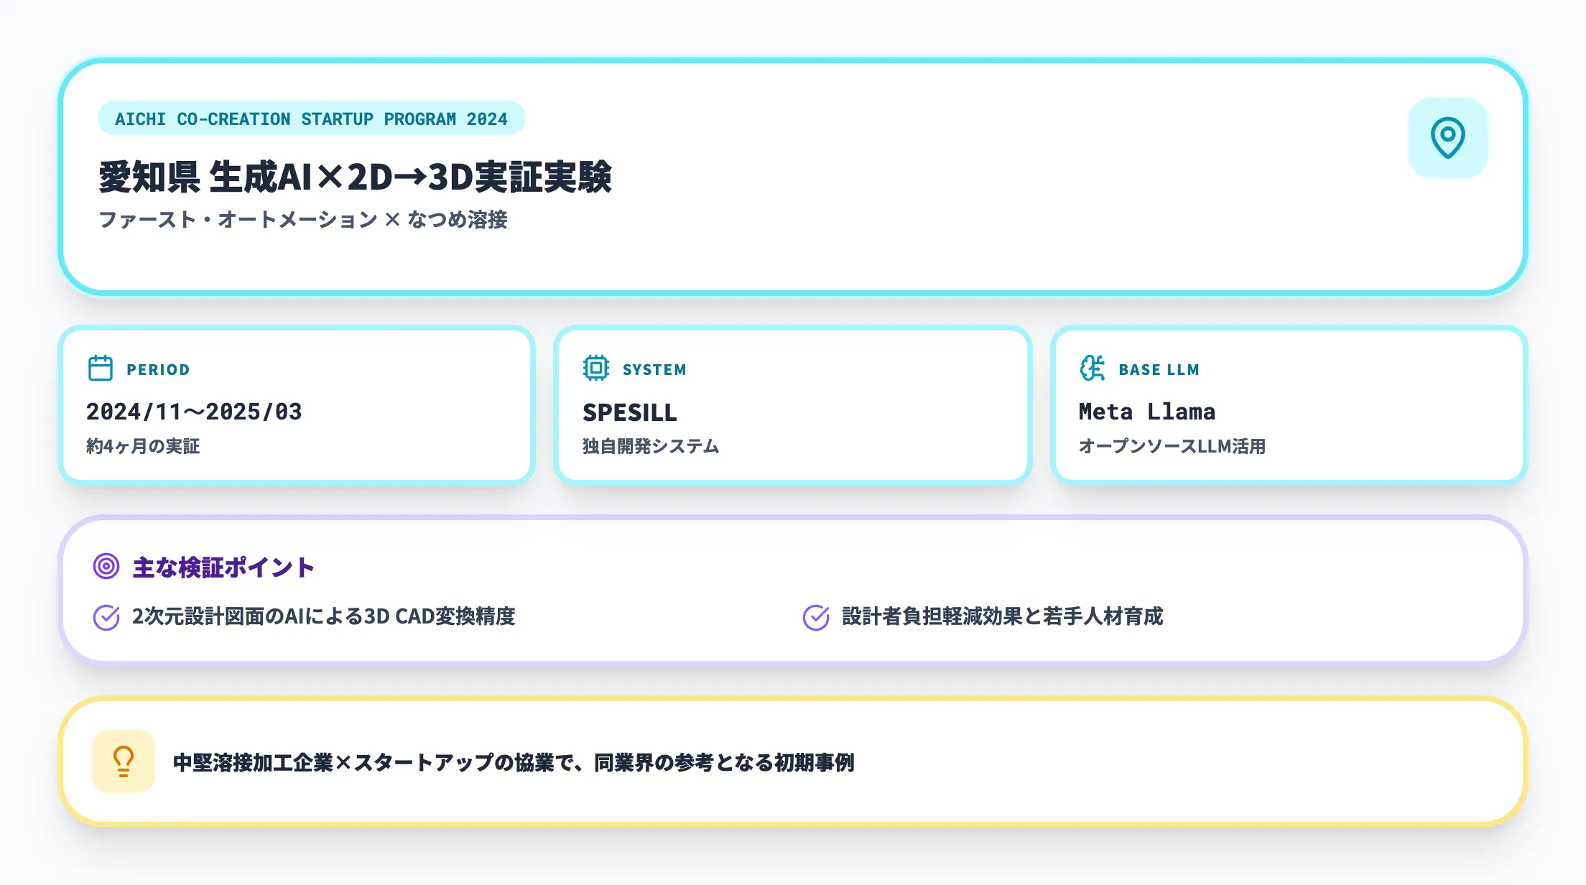Click the 愛知県 生成AI×2D→3D実証実験 heading

(x=355, y=177)
